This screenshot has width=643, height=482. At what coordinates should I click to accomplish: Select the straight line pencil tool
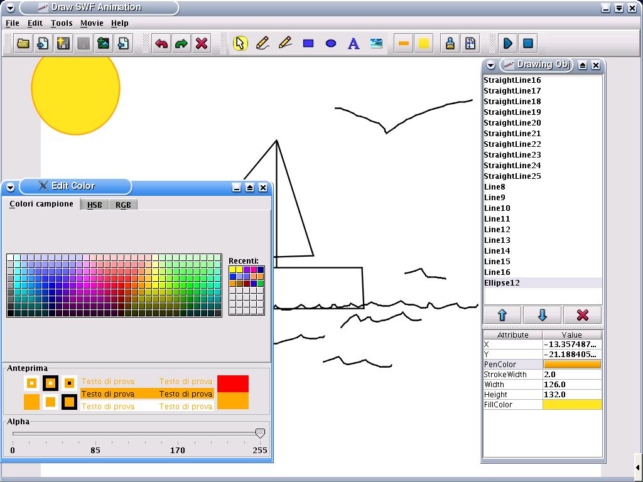tap(286, 43)
